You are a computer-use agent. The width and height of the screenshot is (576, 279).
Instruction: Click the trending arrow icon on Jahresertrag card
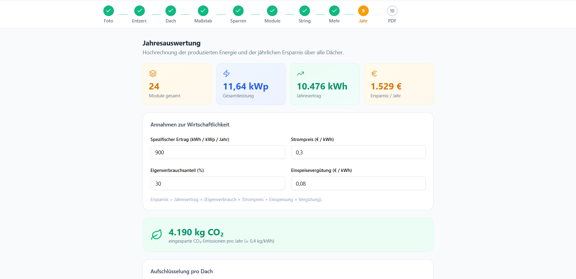click(300, 73)
